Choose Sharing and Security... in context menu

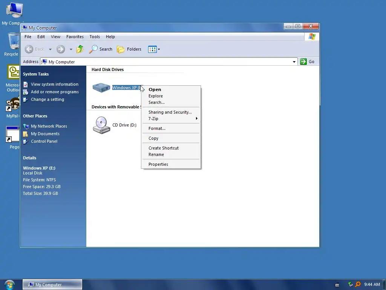[x=171, y=112]
